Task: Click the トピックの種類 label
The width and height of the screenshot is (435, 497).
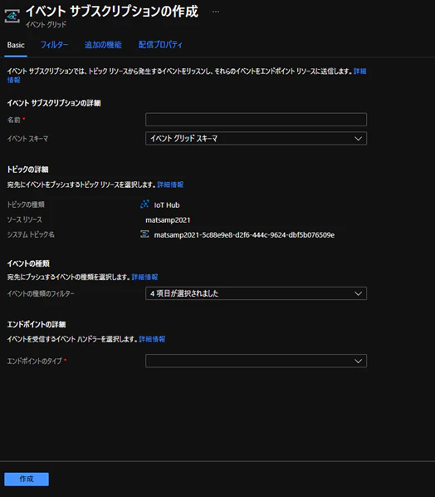Action: coord(26,204)
